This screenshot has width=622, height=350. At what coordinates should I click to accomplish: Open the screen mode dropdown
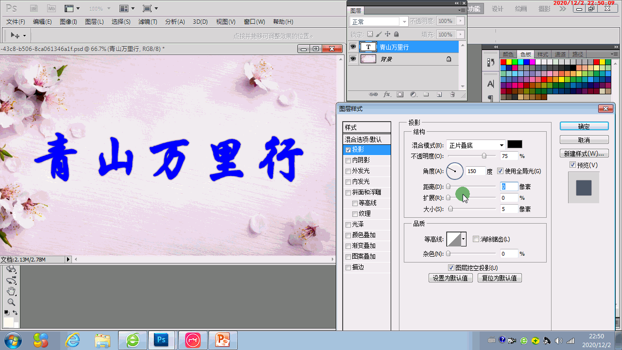click(x=151, y=8)
